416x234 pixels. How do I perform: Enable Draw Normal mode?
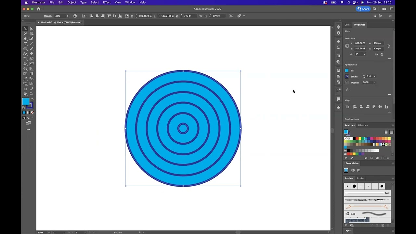[x=24, y=117]
